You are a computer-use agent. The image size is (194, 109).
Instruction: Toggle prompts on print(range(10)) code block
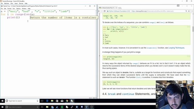(189, 56)
